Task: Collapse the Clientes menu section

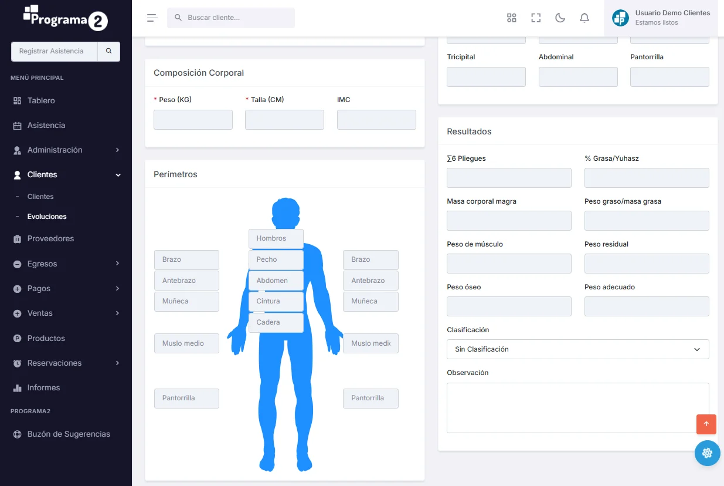Action: point(66,174)
